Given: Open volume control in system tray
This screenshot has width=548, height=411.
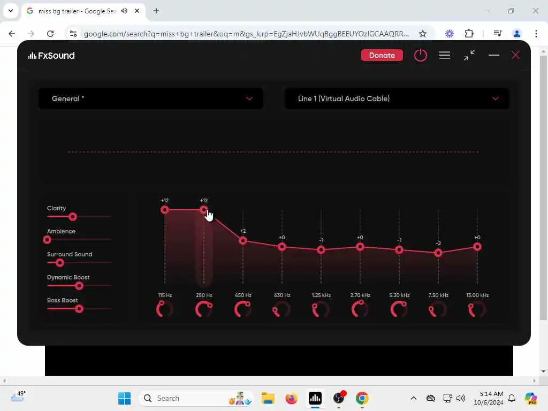Looking at the screenshot, I should point(461,398).
